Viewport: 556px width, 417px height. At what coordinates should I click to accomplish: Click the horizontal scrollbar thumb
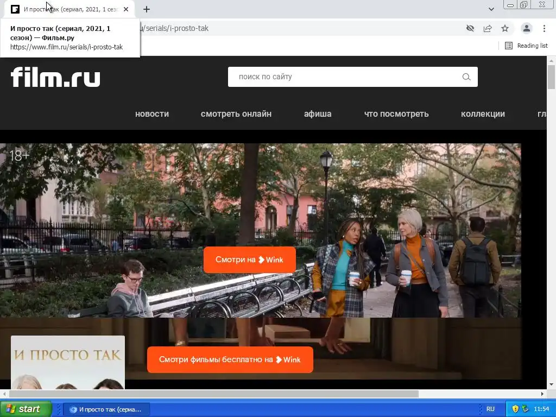click(x=214, y=394)
